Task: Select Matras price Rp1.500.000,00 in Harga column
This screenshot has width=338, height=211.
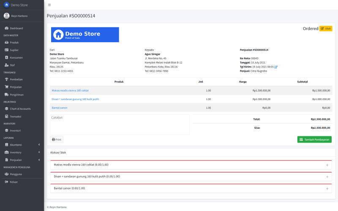Action: [262, 90]
